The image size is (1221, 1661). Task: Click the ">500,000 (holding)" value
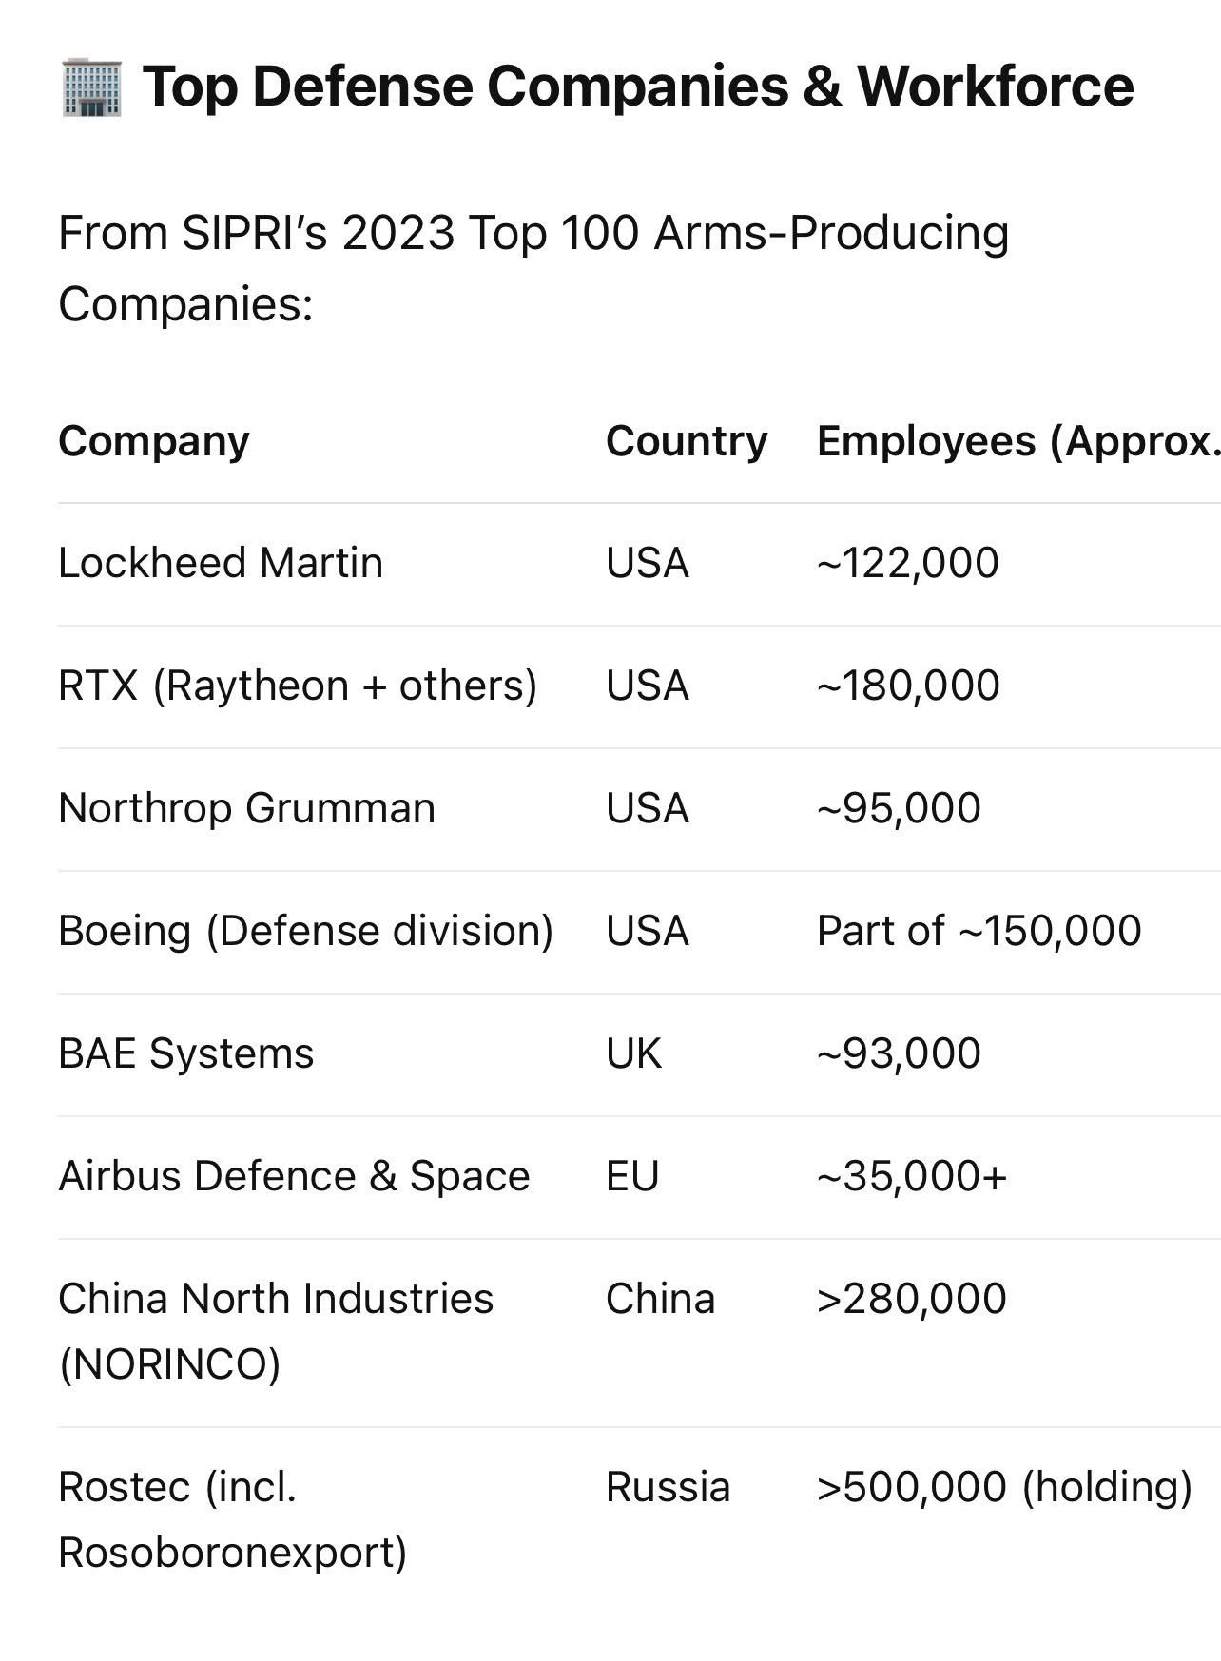pyautogui.click(x=1003, y=1487)
